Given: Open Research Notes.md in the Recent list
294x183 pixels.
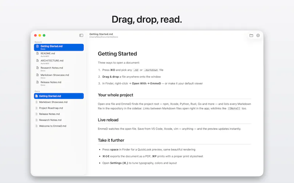Looking at the screenshot, I should [59, 69].
